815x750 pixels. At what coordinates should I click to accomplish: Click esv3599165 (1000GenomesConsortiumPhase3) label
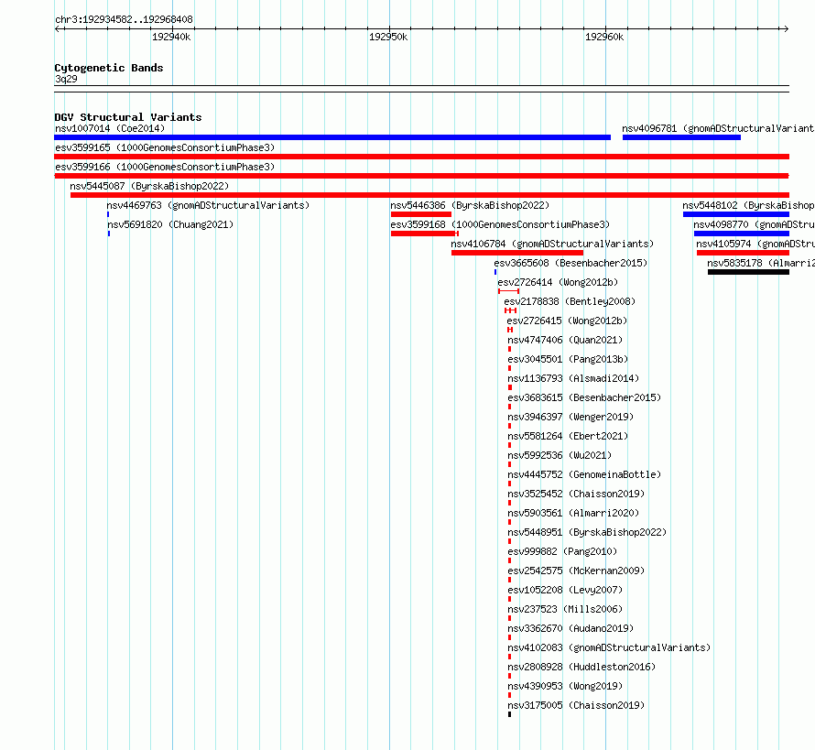coord(165,147)
